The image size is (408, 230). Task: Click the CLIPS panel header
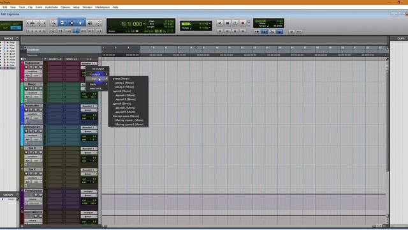pos(401,38)
